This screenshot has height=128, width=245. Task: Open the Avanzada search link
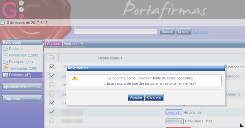(200, 32)
